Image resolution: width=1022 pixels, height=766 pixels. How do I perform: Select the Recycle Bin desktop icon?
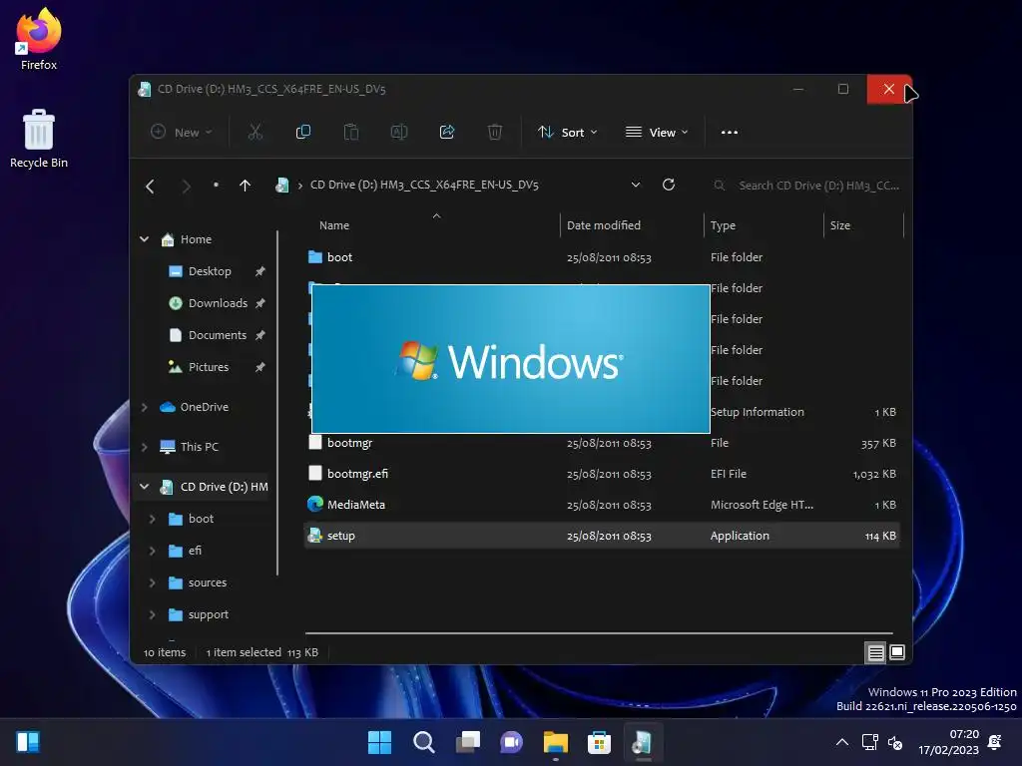[x=39, y=139]
